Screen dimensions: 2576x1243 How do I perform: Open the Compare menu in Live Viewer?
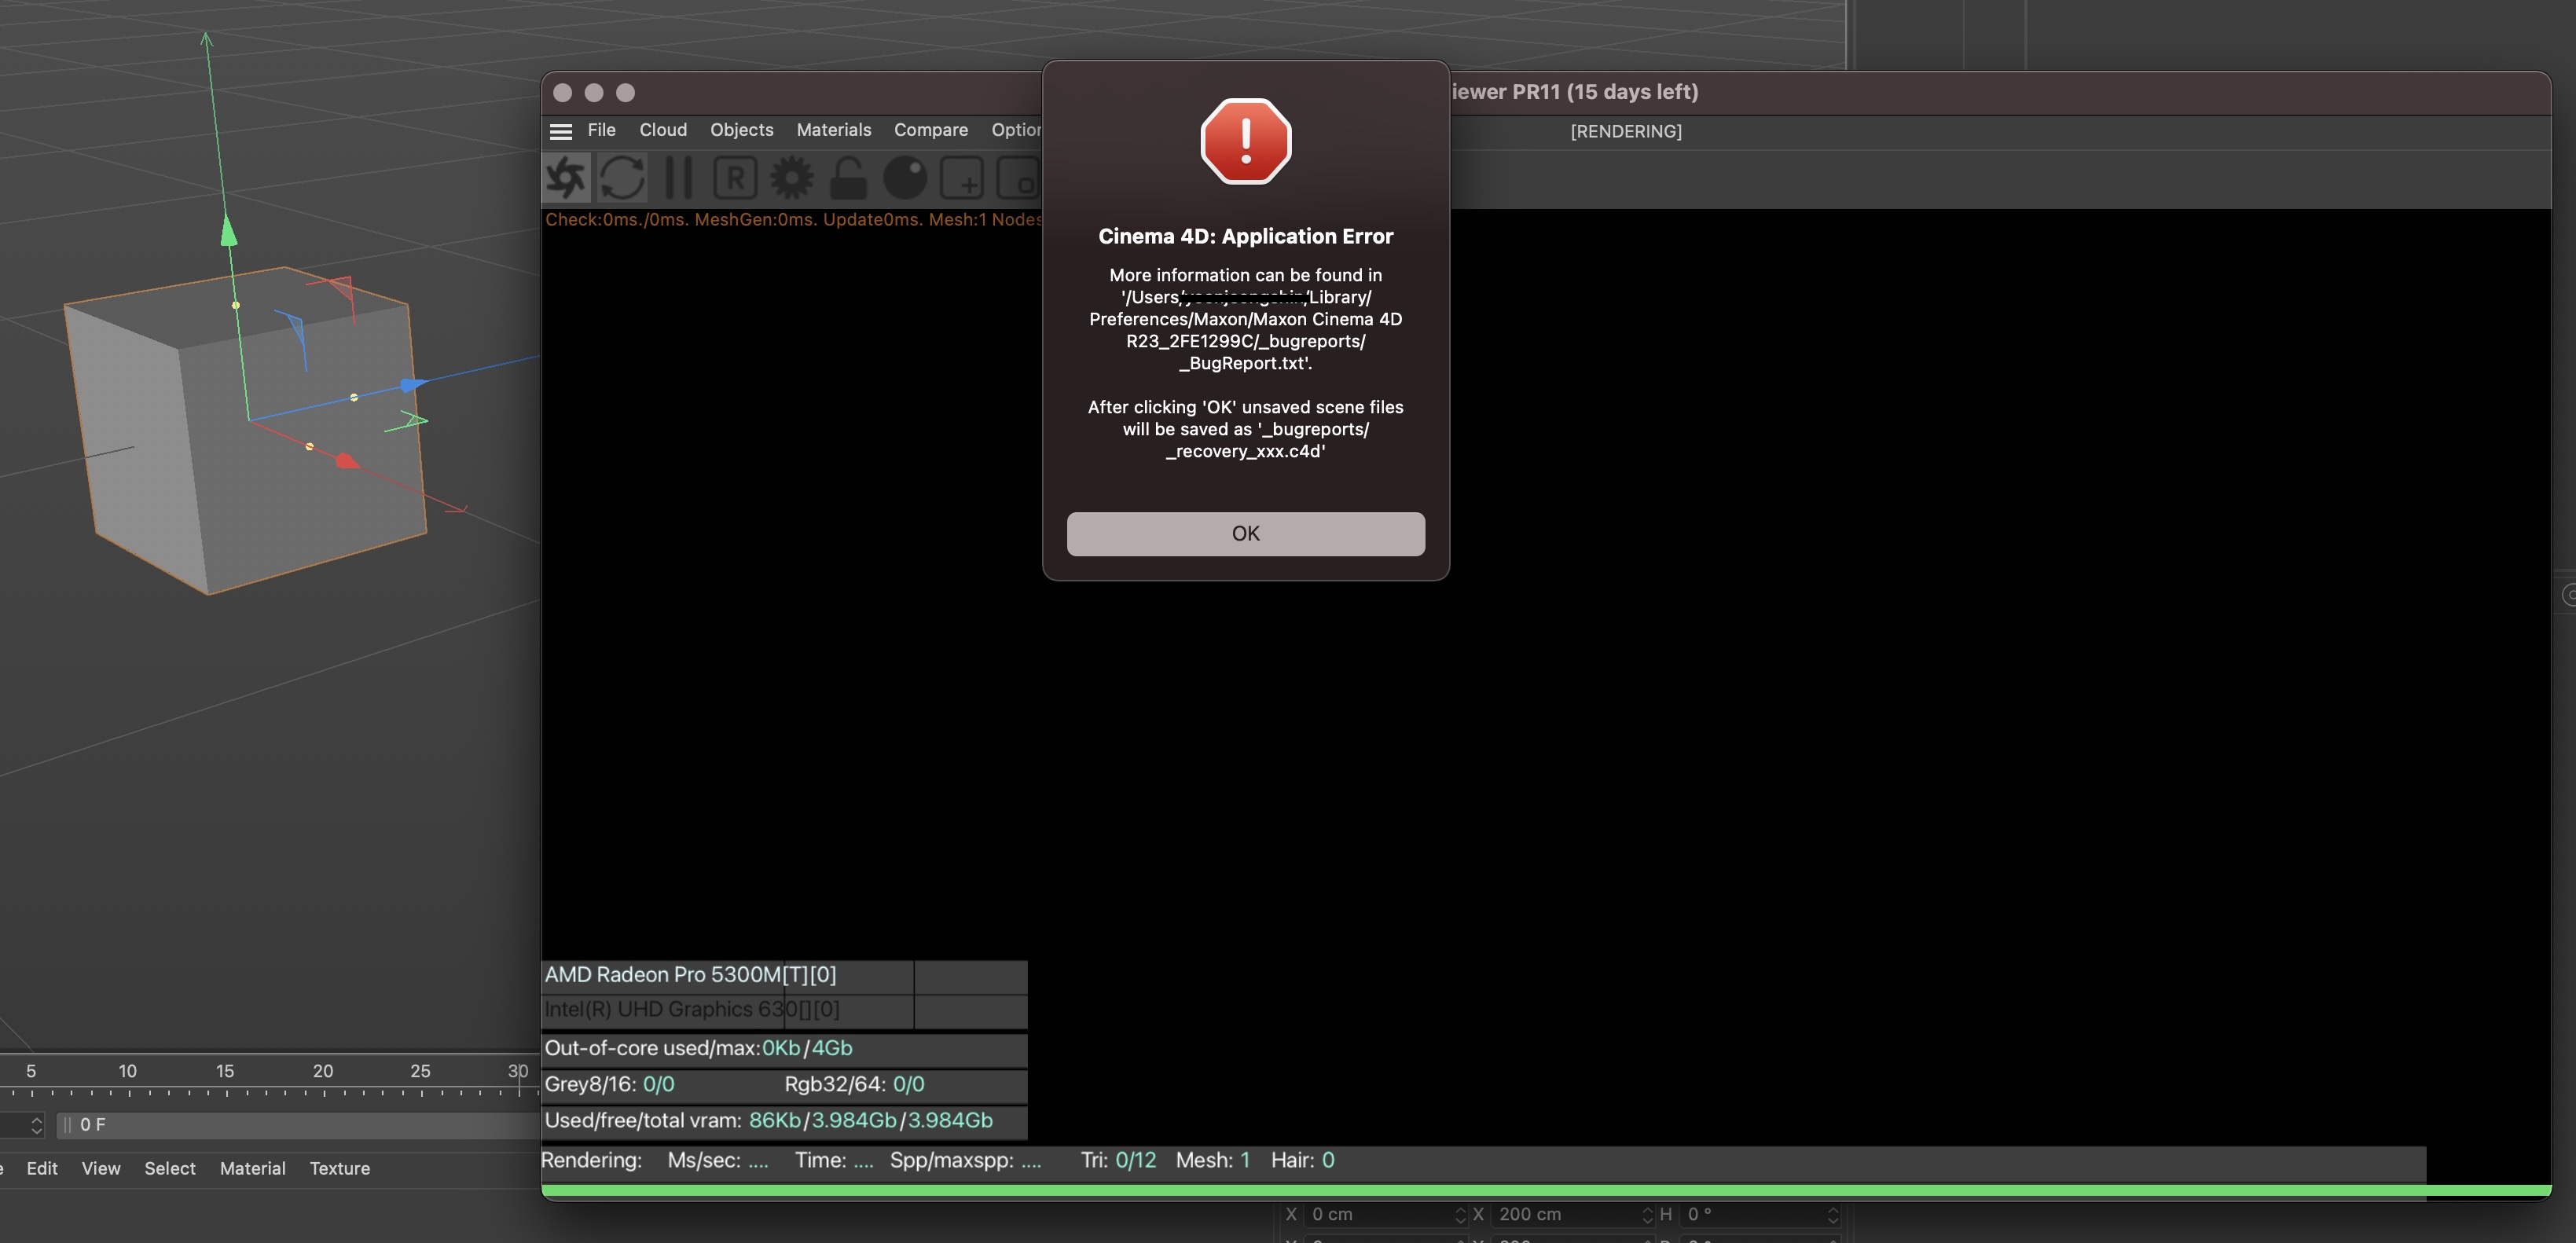(930, 130)
